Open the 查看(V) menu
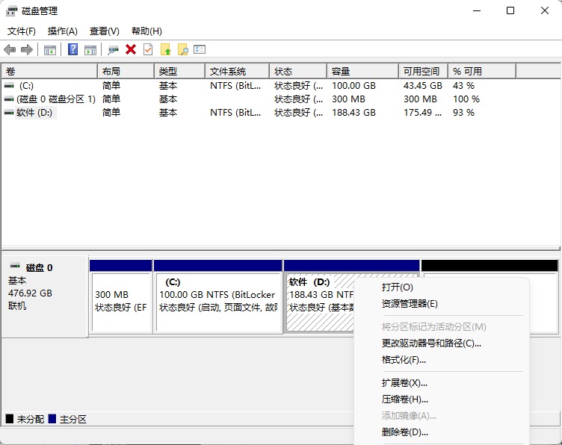 click(x=105, y=31)
